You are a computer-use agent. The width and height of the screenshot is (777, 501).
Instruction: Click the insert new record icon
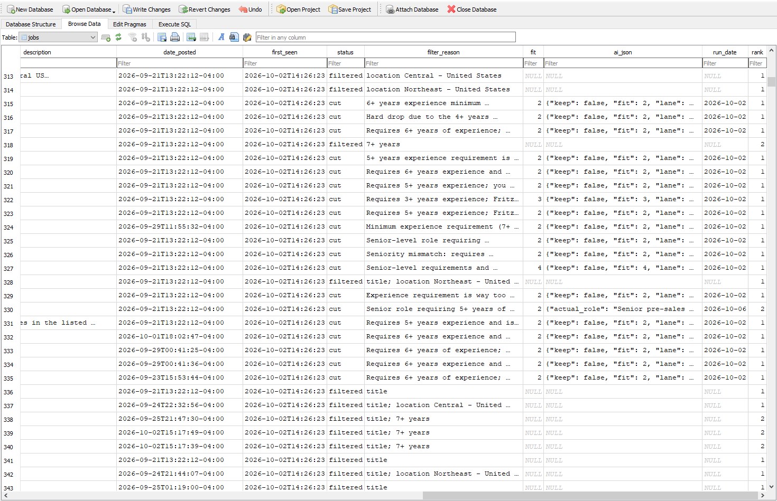191,37
